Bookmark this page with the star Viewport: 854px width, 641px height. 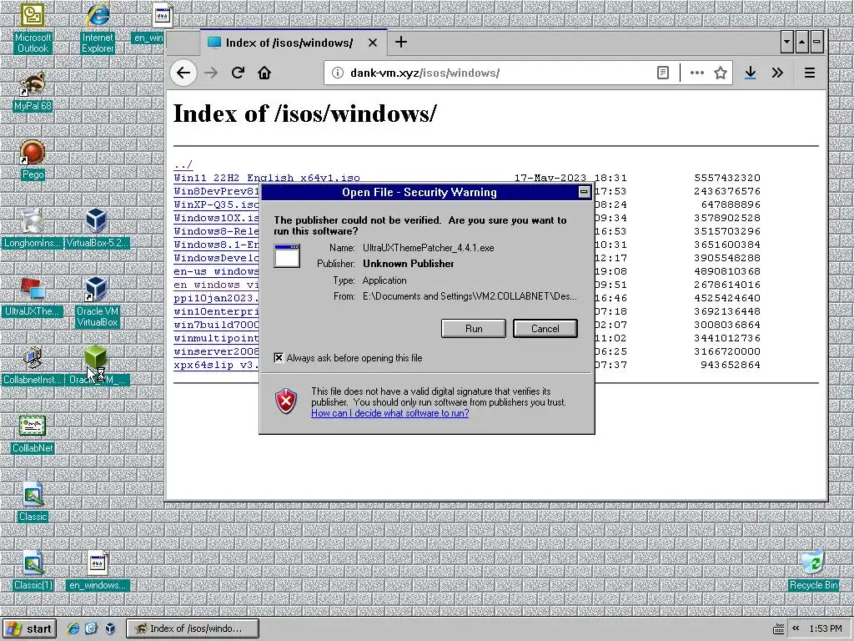[x=721, y=73]
